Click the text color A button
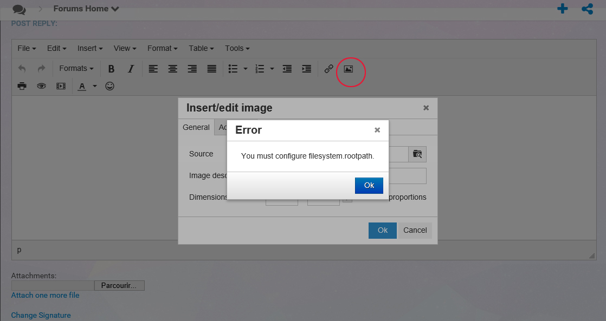The height and width of the screenshot is (321, 606). click(82, 86)
